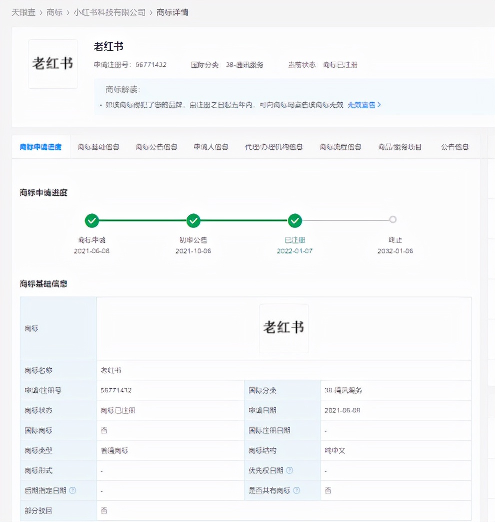Click the green check above 商标申请 step
Viewport: 495px width, 522px height.
(x=91, y=220)
